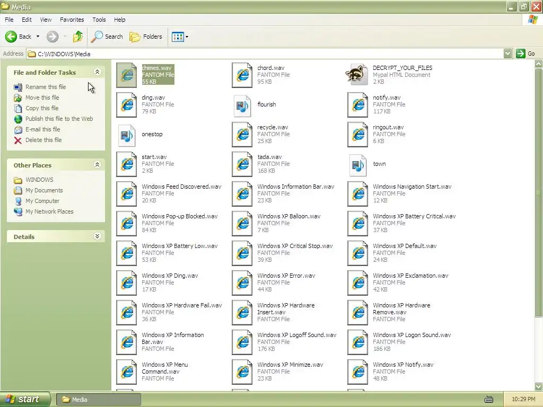543x407 pixels.
Task: Click Copy this file link
Action: point(42,108)
